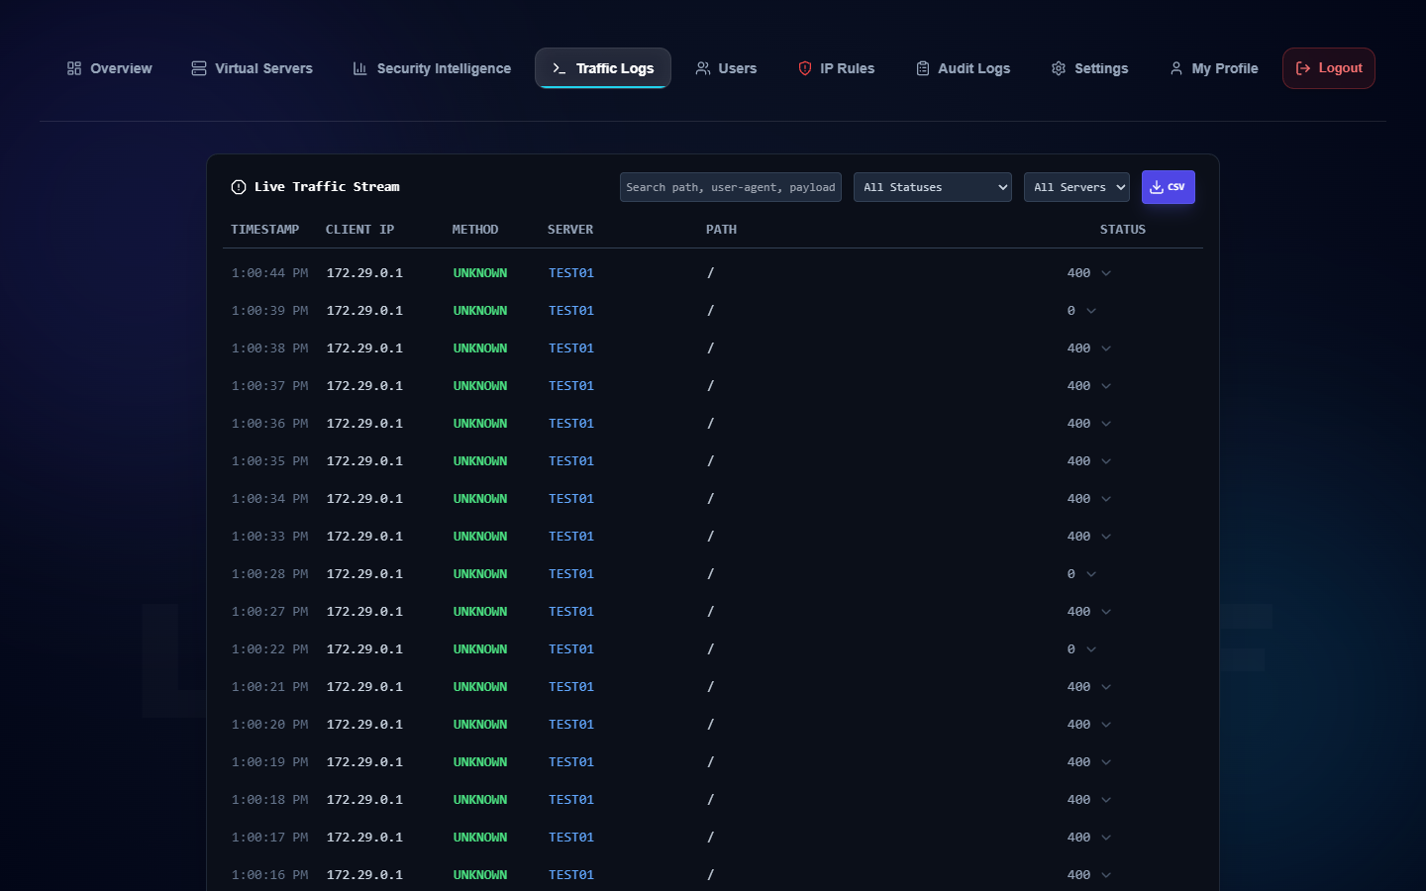Click the Users people icon
1426x891 pixels.
703,68
